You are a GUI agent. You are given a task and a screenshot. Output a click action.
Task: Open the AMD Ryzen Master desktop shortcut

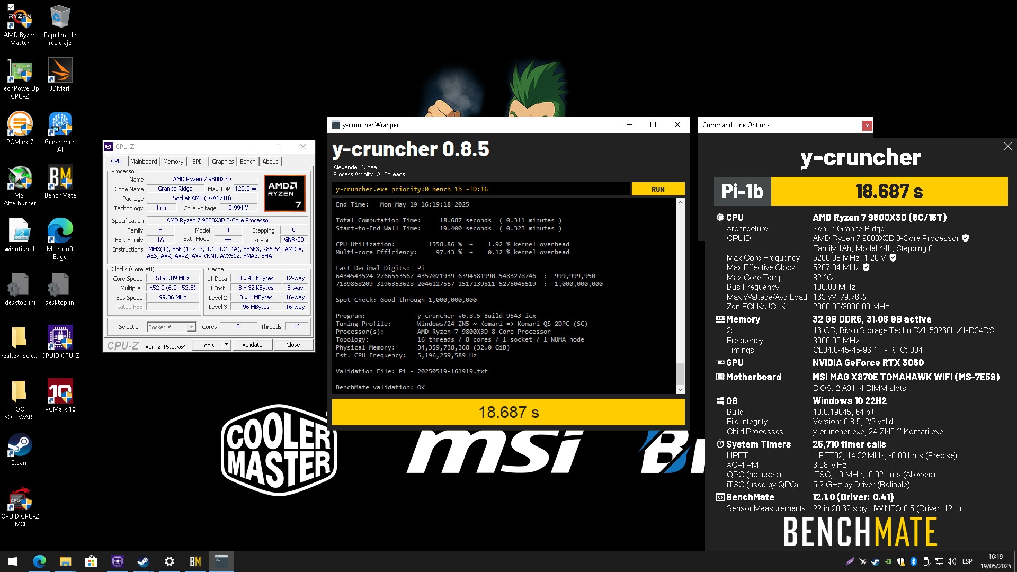click(x=20, y=25)
